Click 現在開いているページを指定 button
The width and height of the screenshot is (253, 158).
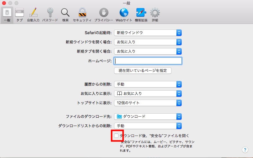tap(143, 70)
